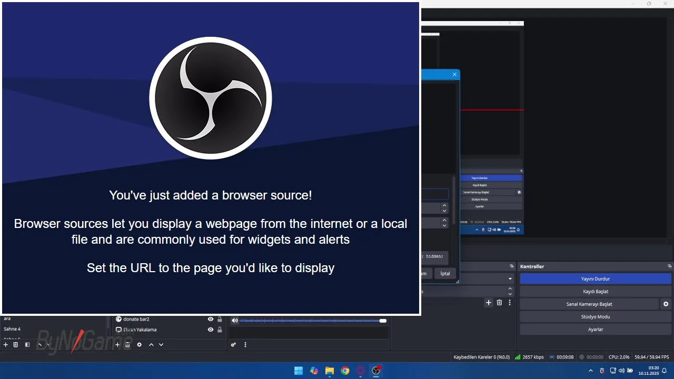
Task: Open OBS Studio taskbar icon
Action: (x=376, y=371)
